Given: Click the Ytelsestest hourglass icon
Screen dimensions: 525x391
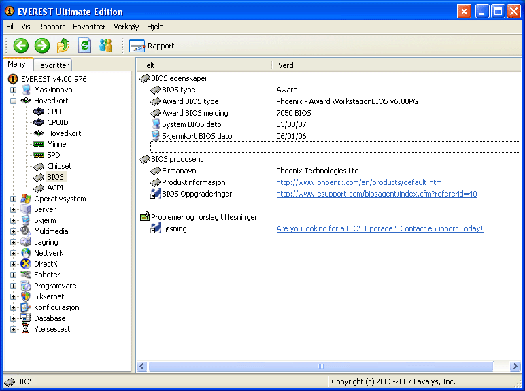Looking at the screenshot, I should (x=26, y=329).
